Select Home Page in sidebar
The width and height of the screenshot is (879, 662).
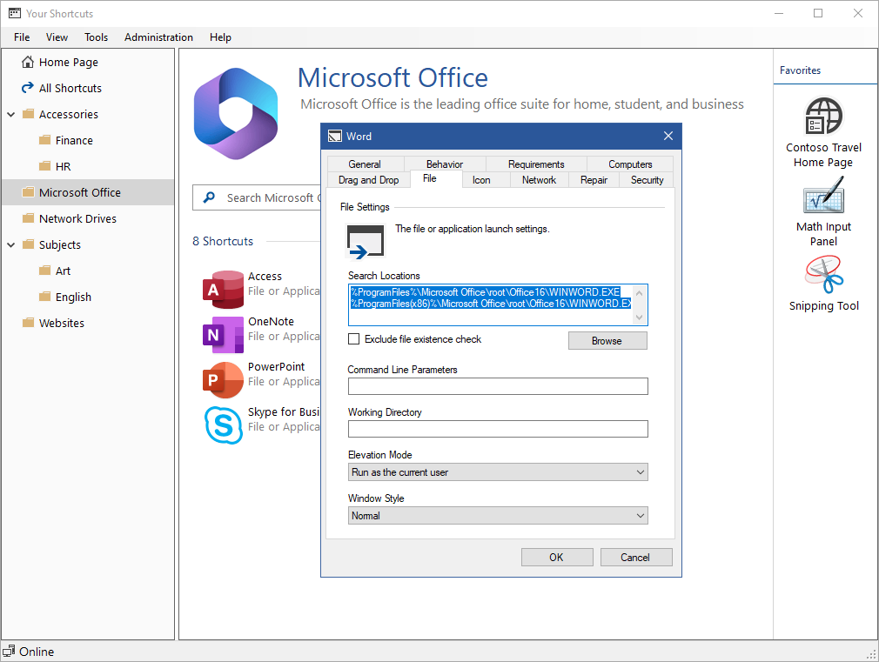tap(88, 62)
